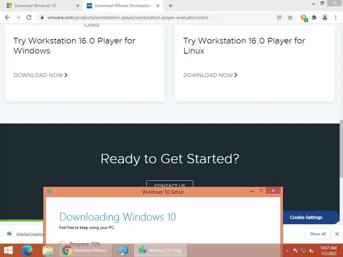Click the Linux DOWNLOAD NOW chevron arrow
The height and width of the screenshot is (257, 343).
click(236, 75)
